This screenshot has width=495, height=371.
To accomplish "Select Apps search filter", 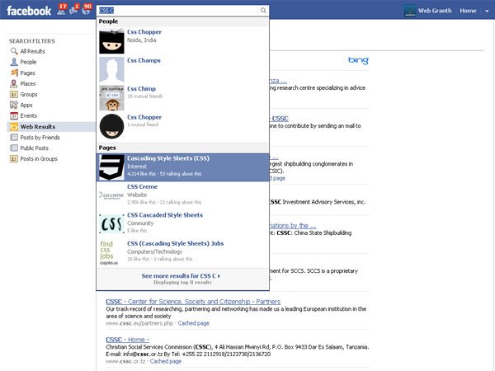I will (x=26, y=105).
